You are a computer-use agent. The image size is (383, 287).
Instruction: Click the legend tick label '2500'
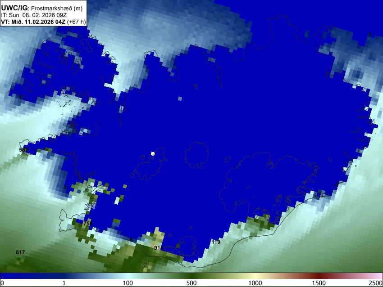tap(376, 283)
